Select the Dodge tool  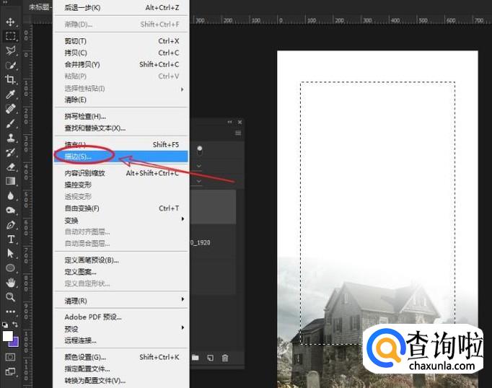tap(10, 211)
